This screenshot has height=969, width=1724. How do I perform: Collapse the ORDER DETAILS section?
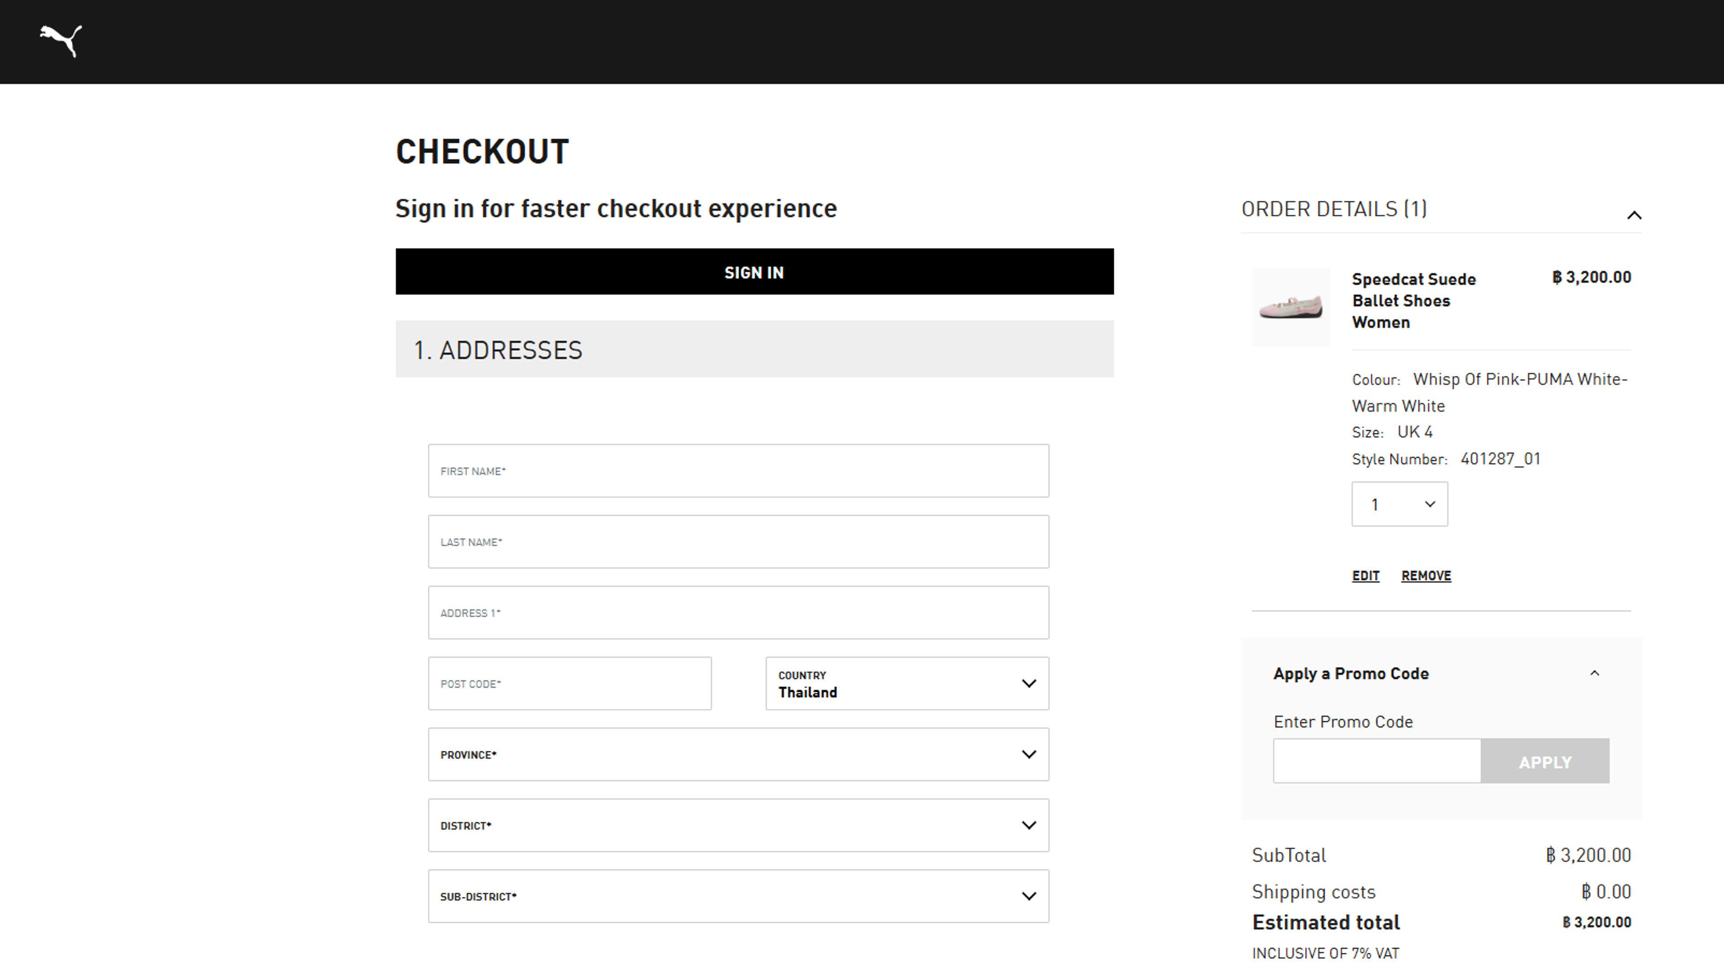(x=1634, y=215)
